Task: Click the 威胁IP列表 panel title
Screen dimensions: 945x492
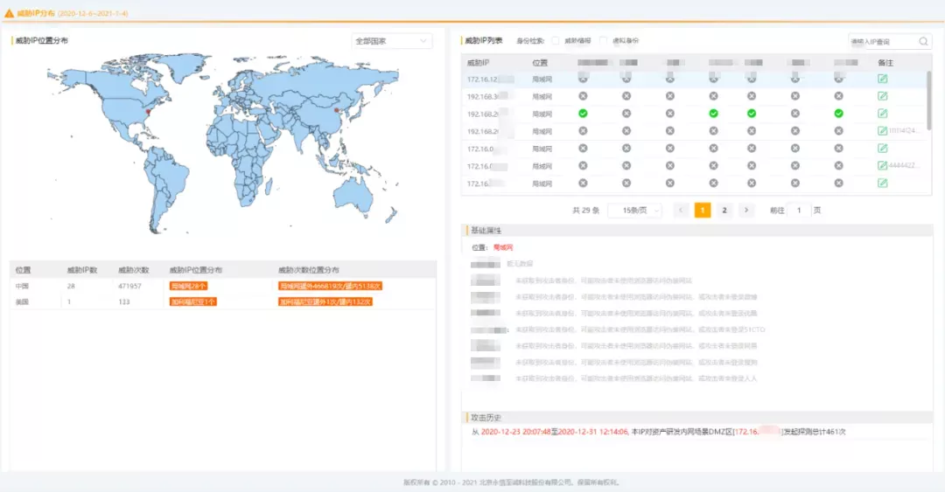Action: [484, 41]
